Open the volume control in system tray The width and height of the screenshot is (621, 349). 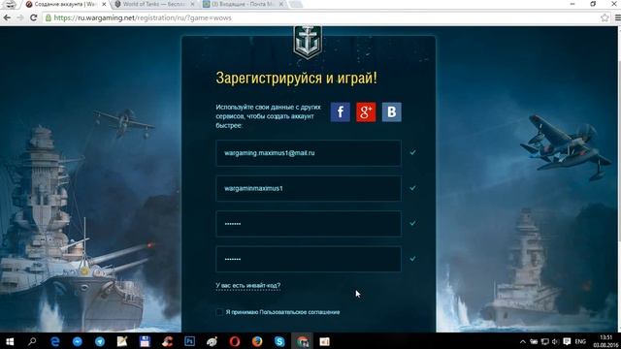click(555, 341)
